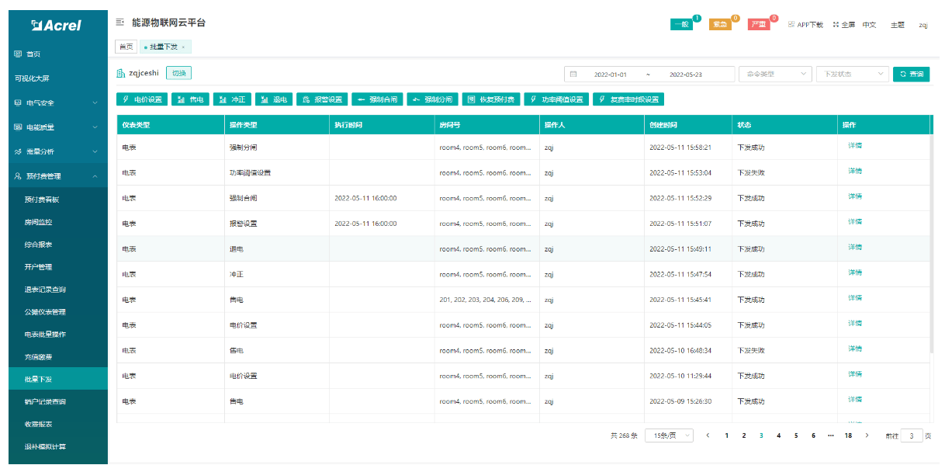This screenshot has width=945, height=465.
Task: Click the 查询 refresh button
Action: coord(911,75)
